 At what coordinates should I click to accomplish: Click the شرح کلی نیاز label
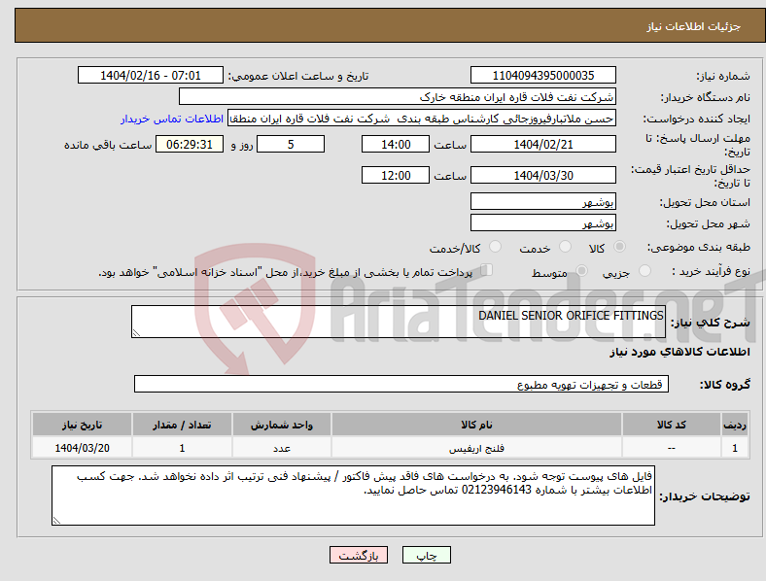tap(711, 323)
